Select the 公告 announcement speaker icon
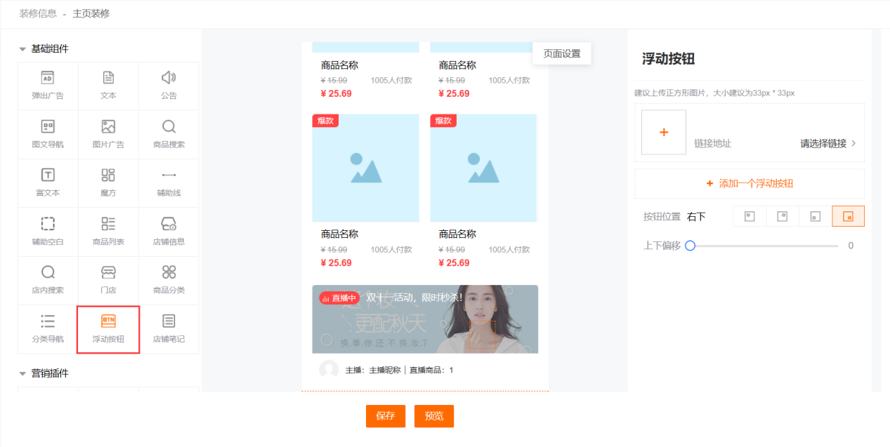Image resolution: width=890 pixels, height=447 pixels. coord(169,78)
